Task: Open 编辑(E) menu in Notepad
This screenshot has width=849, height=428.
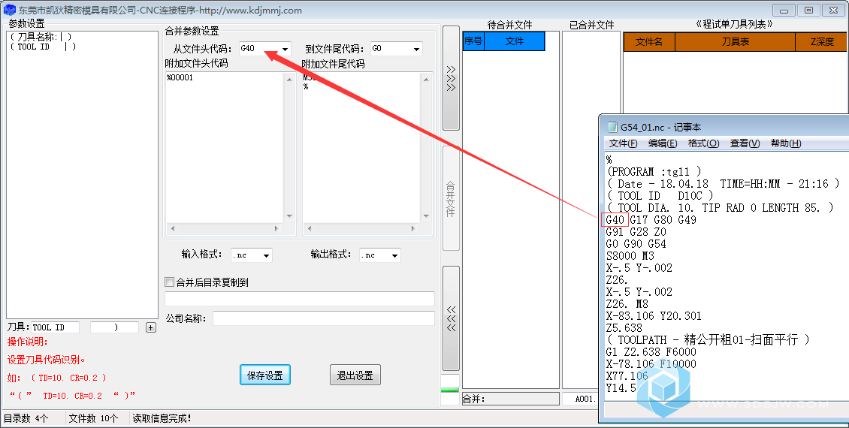Action: (663, 143)
